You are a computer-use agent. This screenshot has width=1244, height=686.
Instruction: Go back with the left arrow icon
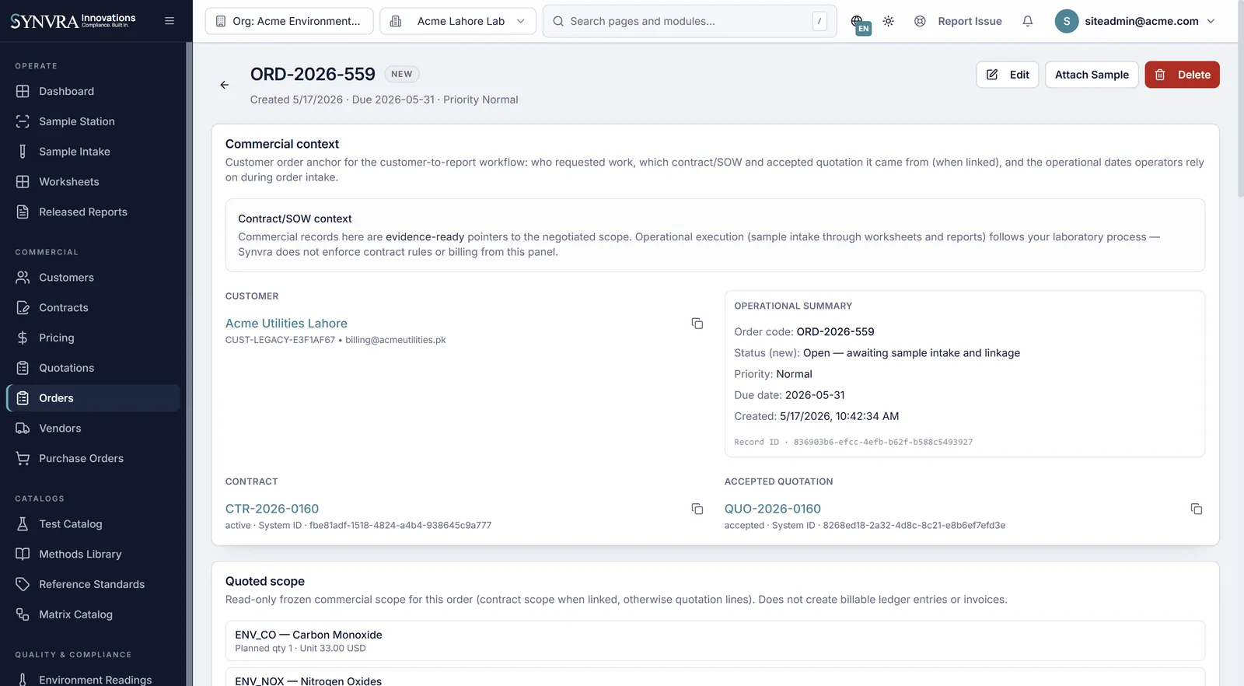pyautogui.click(x=224, y=85)
